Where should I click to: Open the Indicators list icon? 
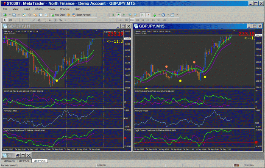pos(154,15)
